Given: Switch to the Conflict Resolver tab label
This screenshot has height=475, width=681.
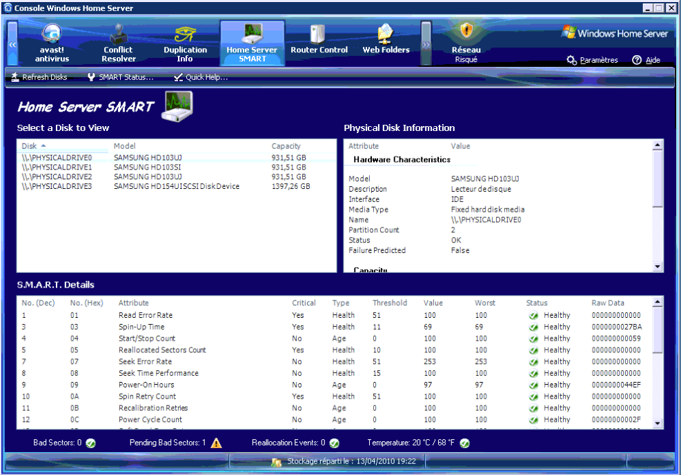Looking at the screenshot, I should 119,54.
